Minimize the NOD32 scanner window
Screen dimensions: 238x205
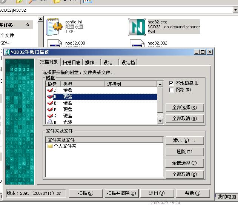197,52
